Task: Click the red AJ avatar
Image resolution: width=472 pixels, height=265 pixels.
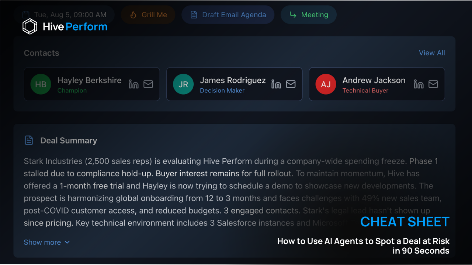Action: [326, 84]
